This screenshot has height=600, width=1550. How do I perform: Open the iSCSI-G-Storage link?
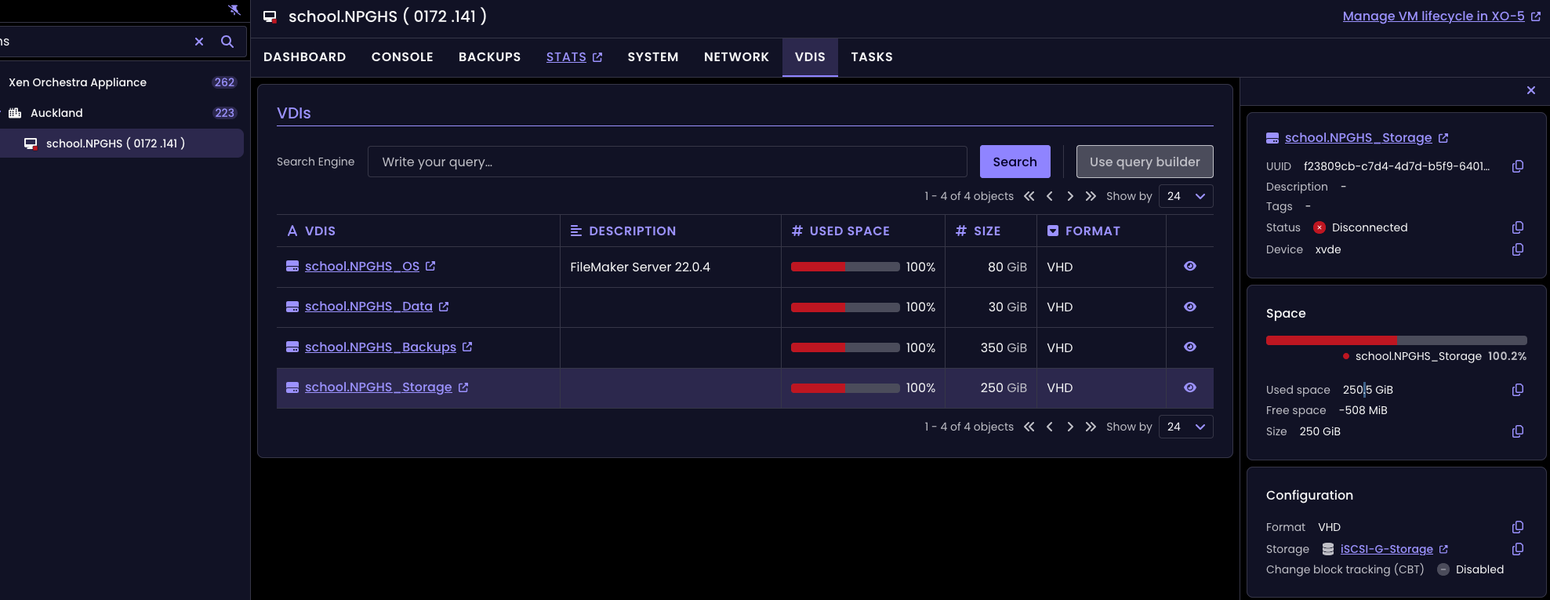[1386, 549]
